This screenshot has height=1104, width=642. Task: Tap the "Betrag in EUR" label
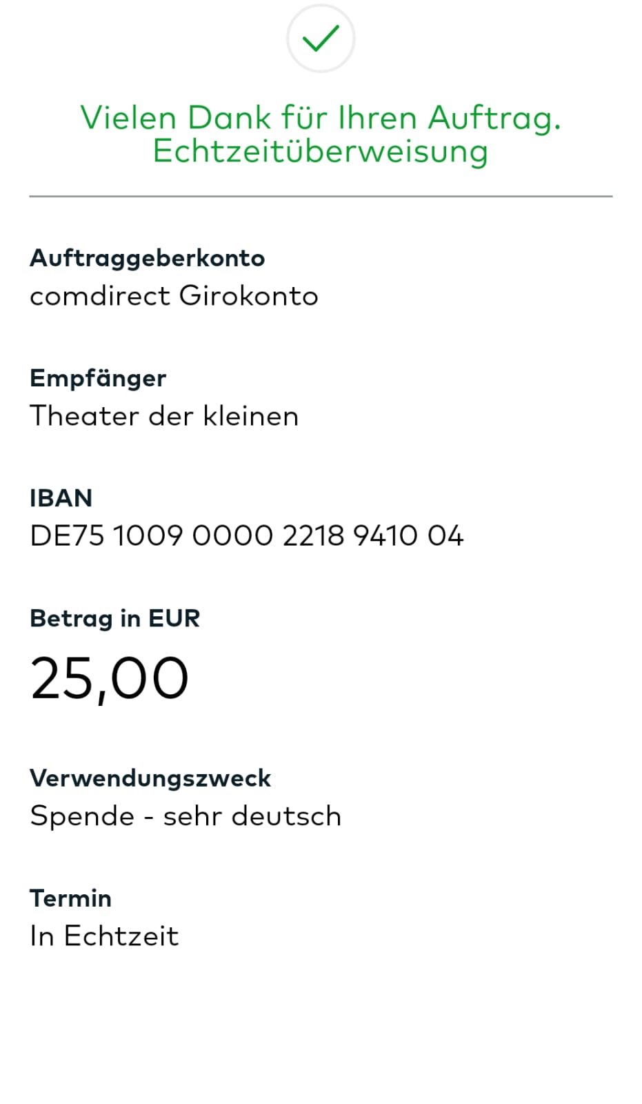tap(114, 618)
